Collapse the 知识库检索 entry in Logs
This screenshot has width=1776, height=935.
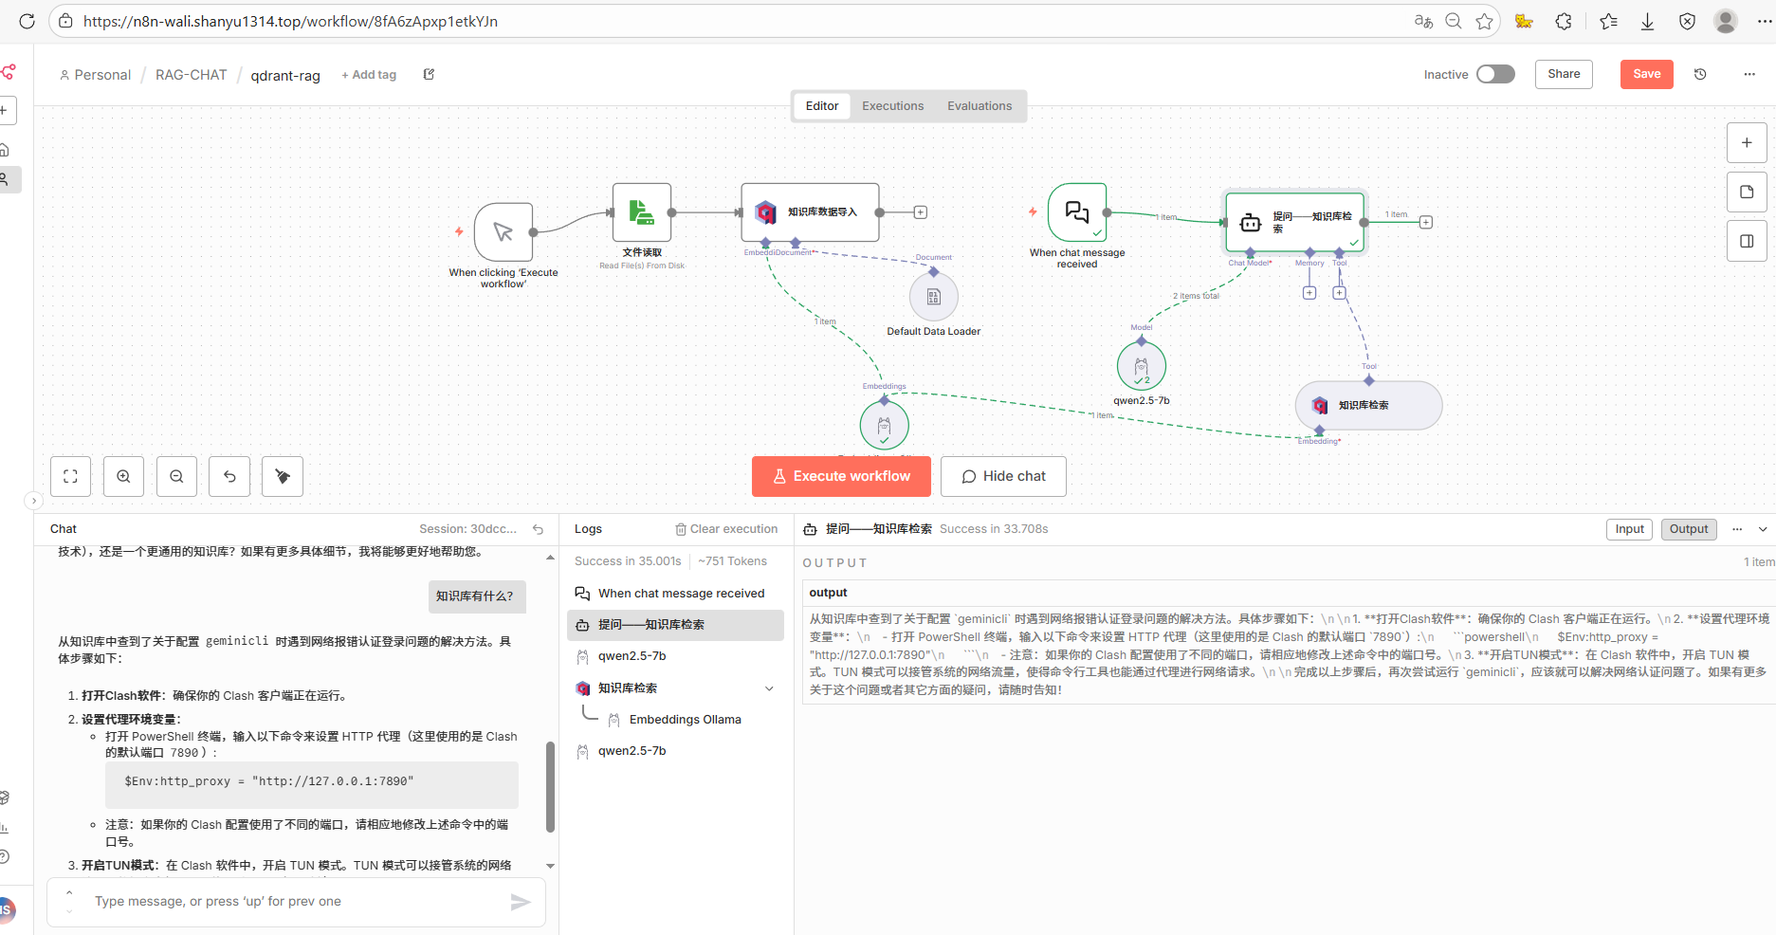tap(769, 687)
